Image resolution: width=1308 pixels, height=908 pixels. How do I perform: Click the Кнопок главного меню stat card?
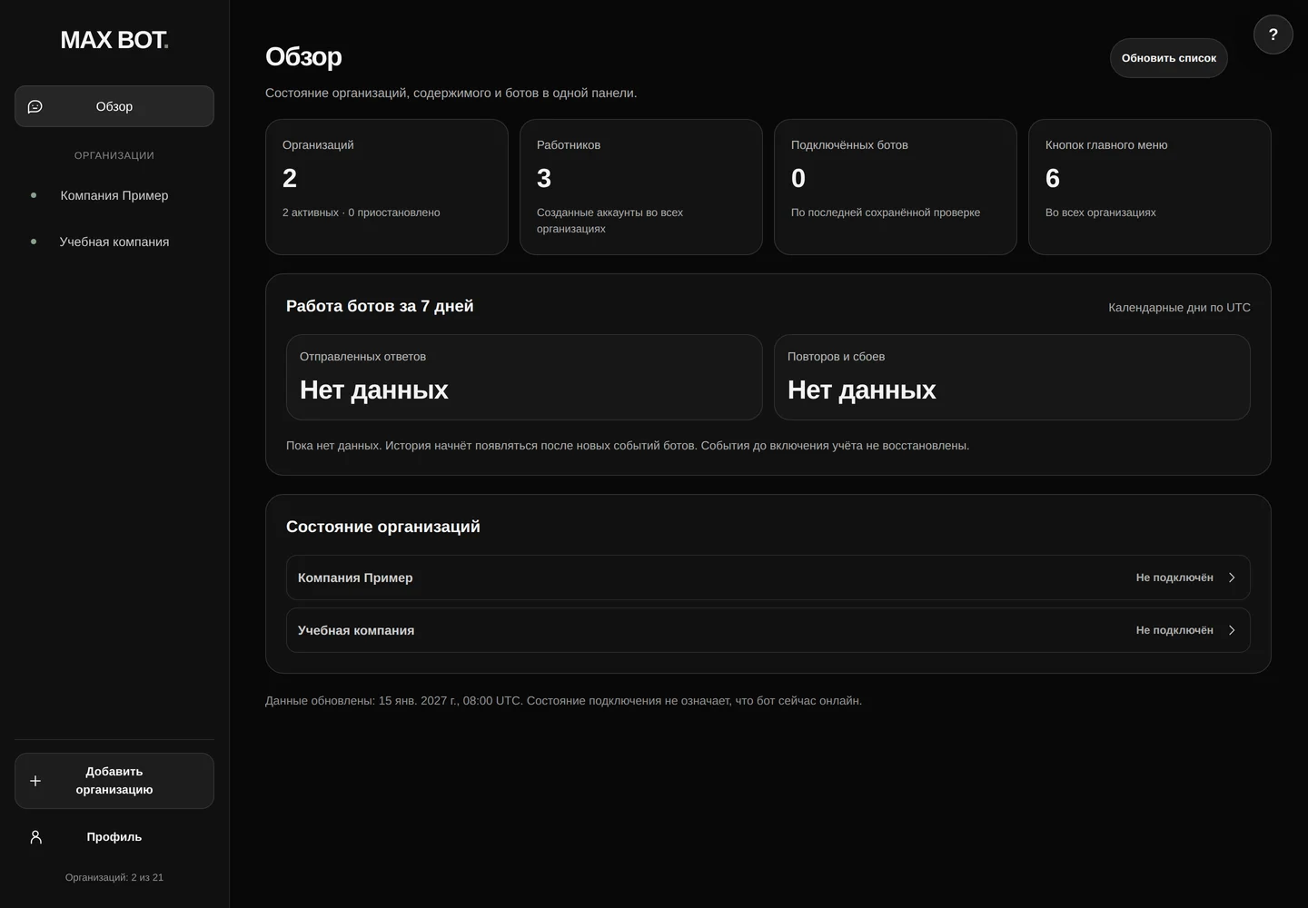click(1150, 187)
